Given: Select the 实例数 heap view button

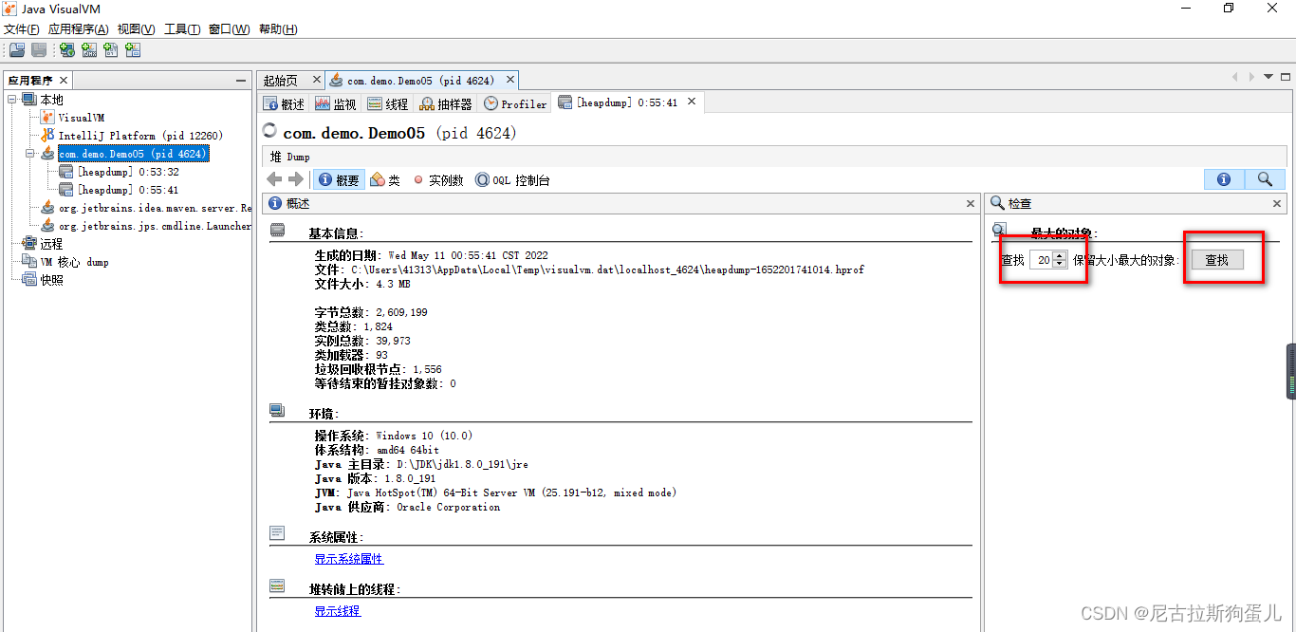Looking at the screenshot, I should click(437, 179).
